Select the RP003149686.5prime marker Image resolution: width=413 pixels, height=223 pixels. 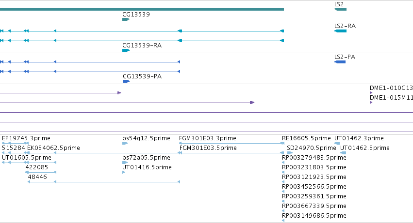(x=283, y=221)
